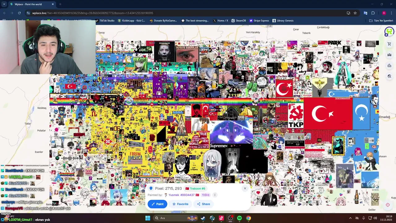Viewport: 396px width, 223px height.
Task: Open the explore search globe icon
Action: click(x=389, y=76)
